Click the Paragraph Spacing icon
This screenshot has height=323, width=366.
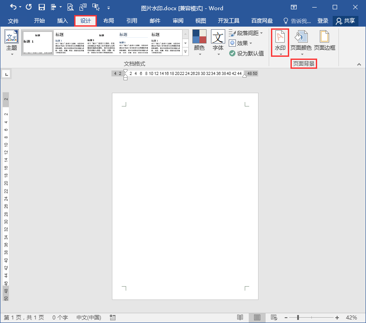(x=232, y=33)
